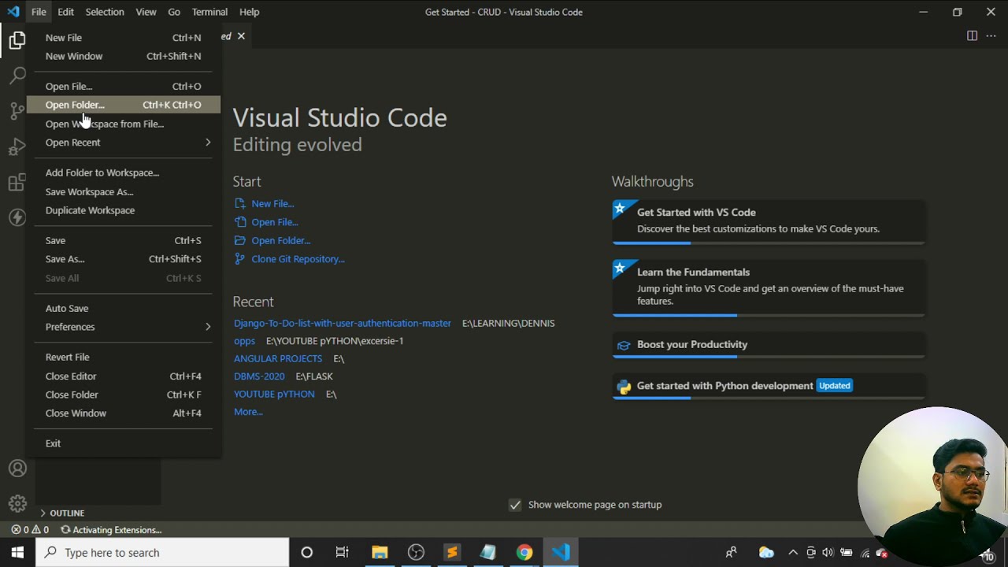Click errors and warnings count in status bar
Image resolution: width=1008 pixels, height=567 pixels.
pos(30,530)
